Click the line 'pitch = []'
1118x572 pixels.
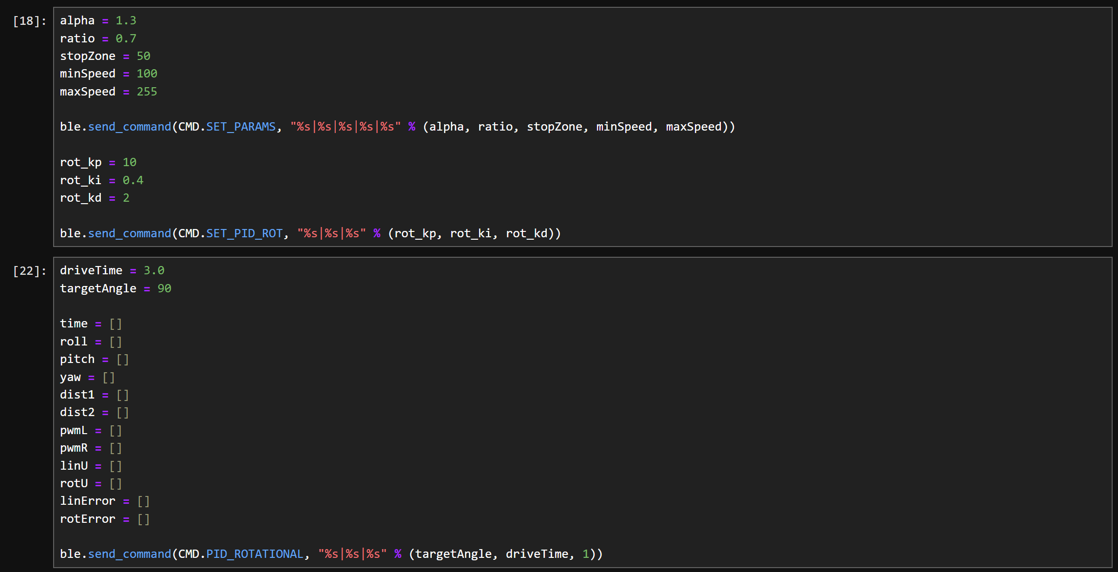(x=95, y=359)
